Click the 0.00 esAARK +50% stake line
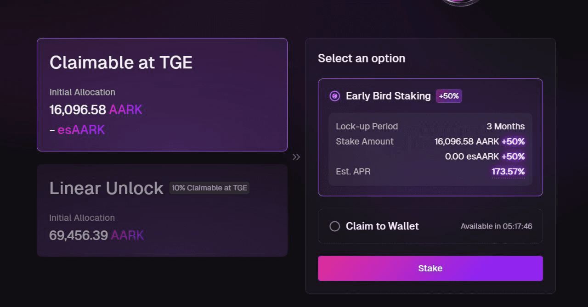 coord(484,156)
